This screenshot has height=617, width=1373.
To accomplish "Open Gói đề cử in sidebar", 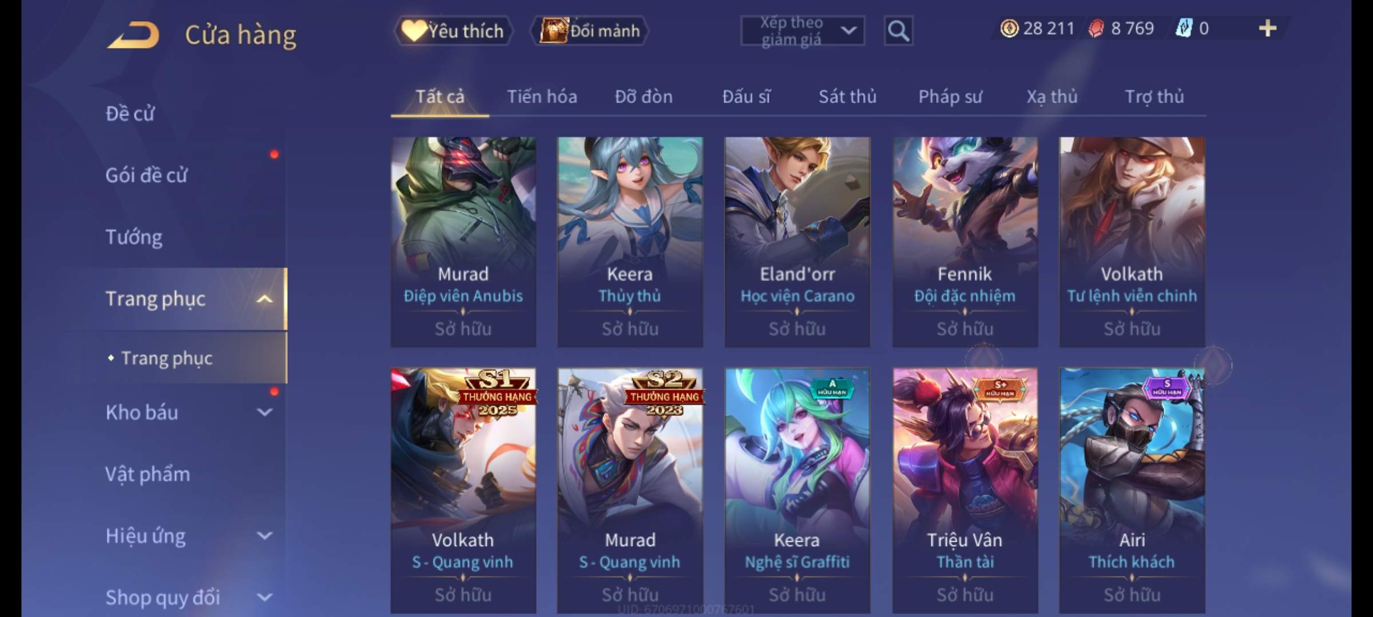I will 146,175.
